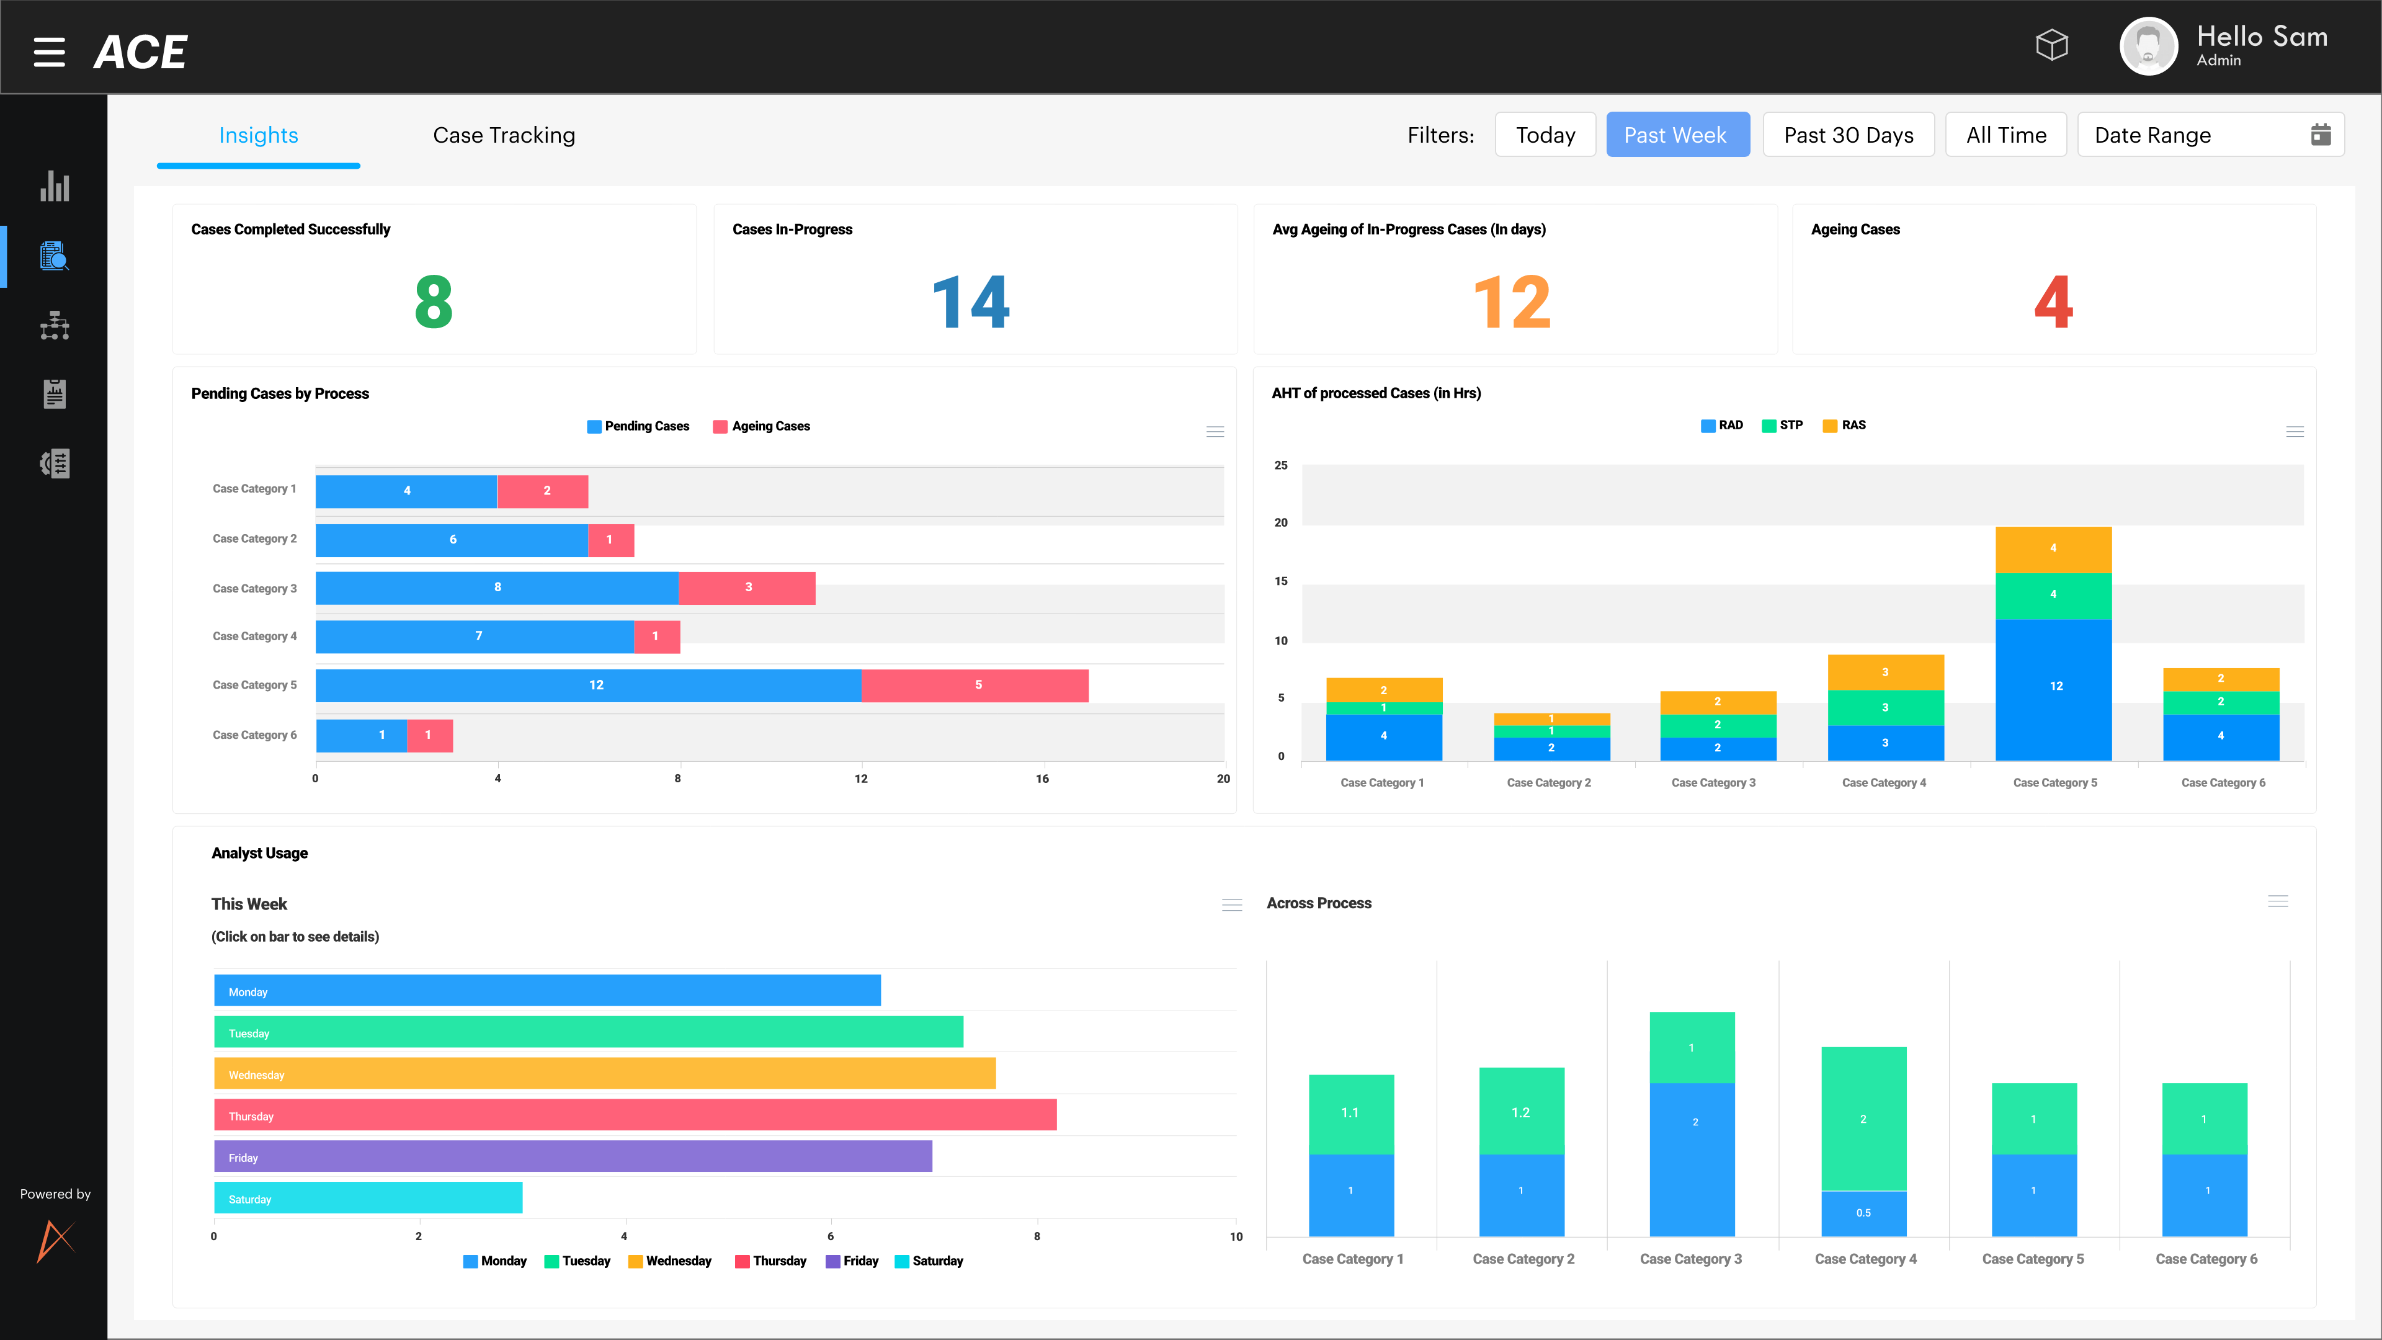Image resolution: width=2382 pixels, height=1340 pixels.
Task: Open the hierarchy workflow sidebar icon
Action: [55, 326]
